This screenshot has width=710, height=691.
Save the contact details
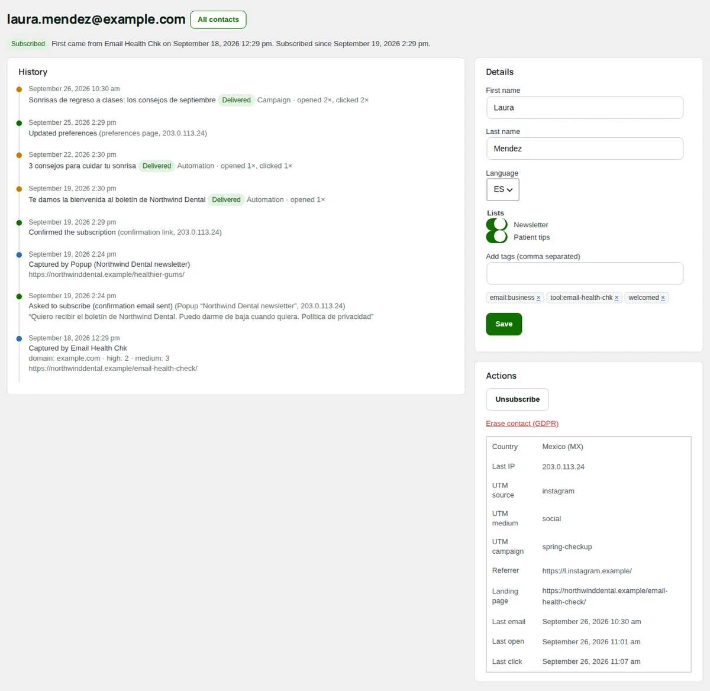coord(504,324)
